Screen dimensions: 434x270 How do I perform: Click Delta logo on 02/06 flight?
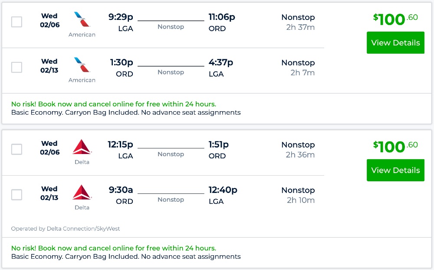[x=82, y=147]
